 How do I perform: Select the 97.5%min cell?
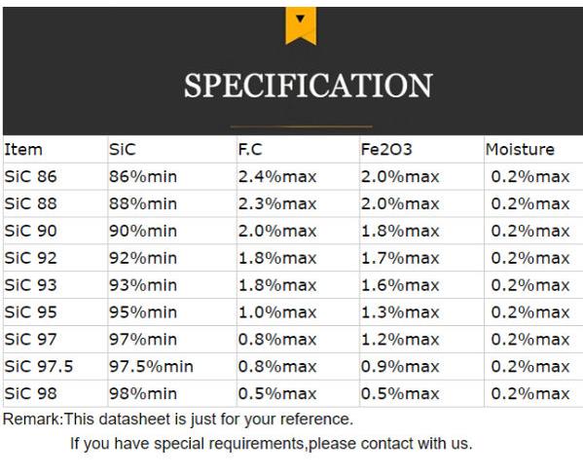pyautogui.click(x=151, y=367)
